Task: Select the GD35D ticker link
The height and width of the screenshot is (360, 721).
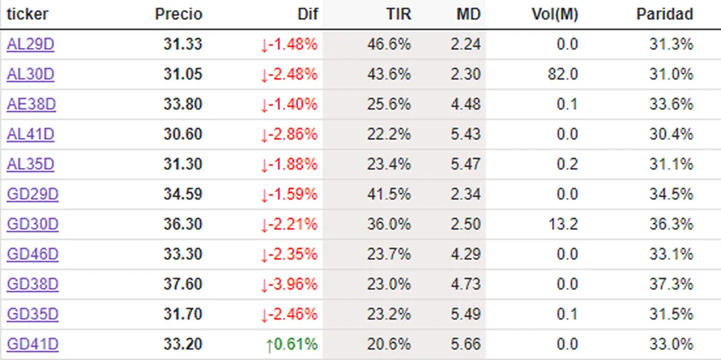Action: tap(32, 314)
